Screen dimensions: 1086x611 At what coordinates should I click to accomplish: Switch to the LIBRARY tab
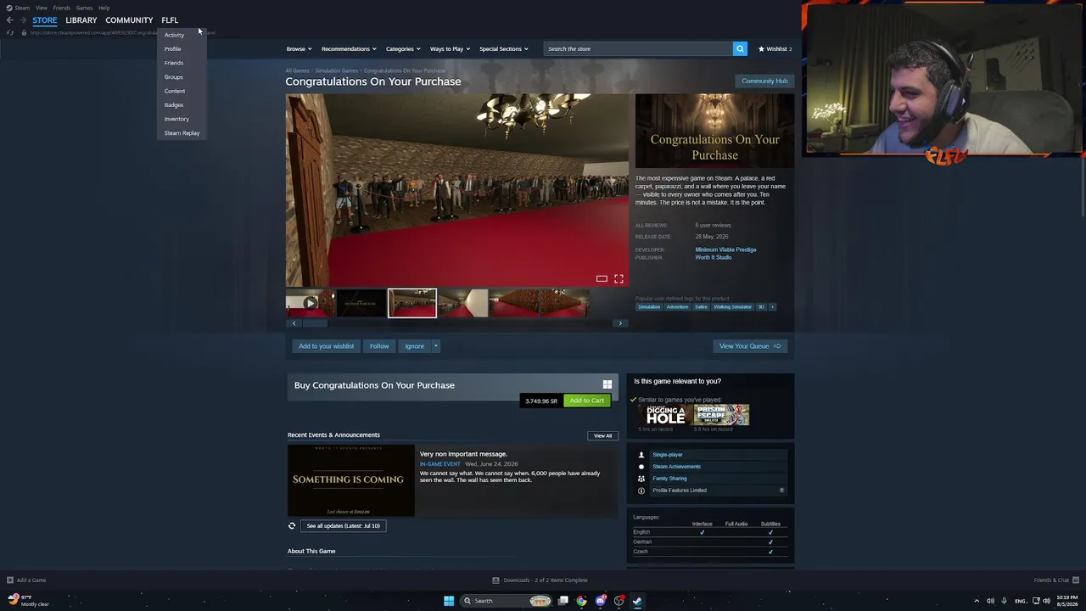[81, 20]
